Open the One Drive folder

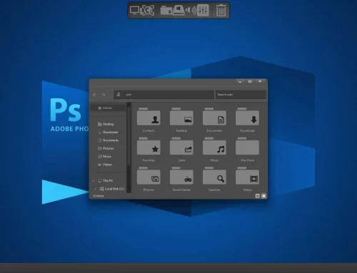click(247, 149)
